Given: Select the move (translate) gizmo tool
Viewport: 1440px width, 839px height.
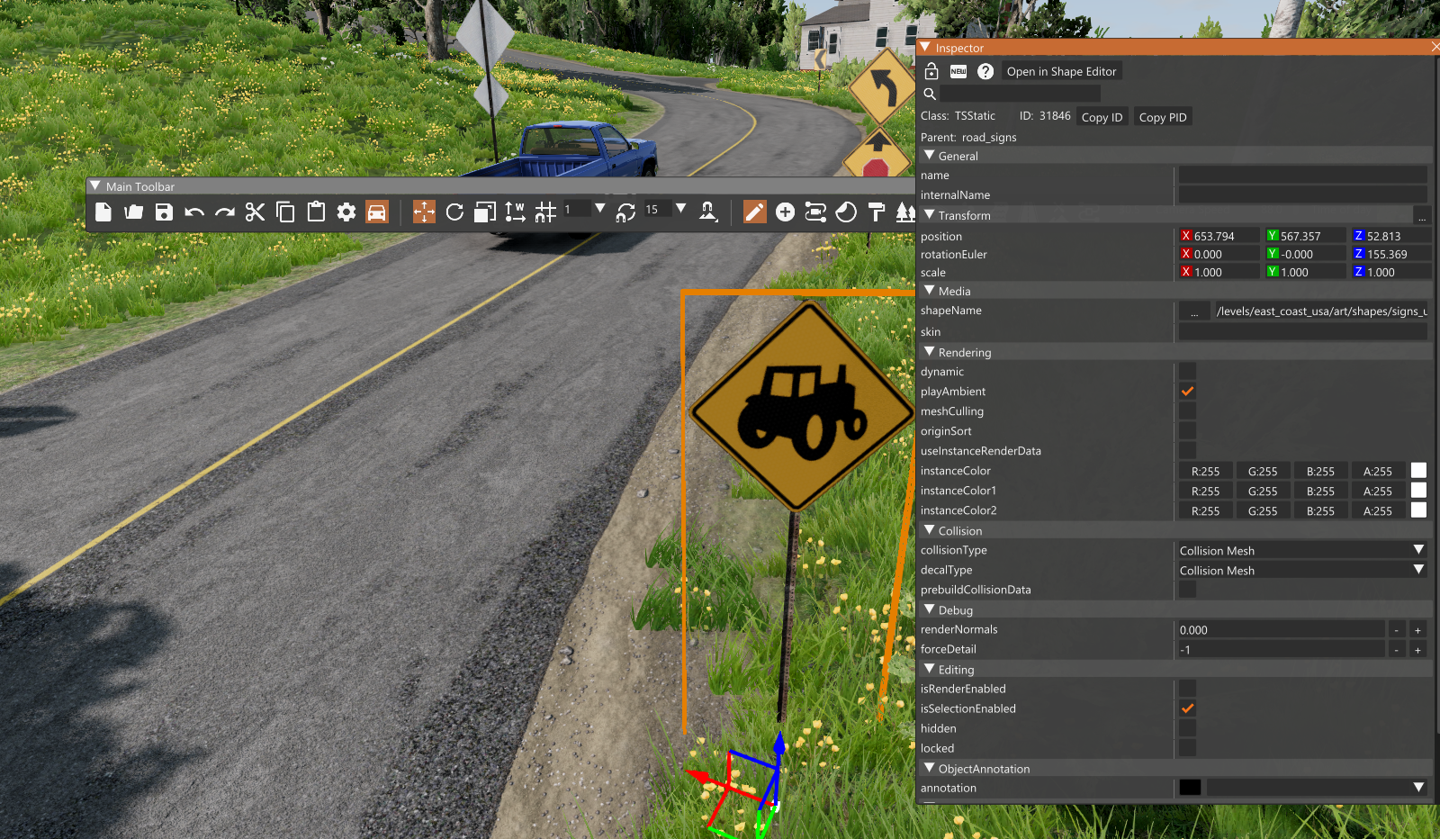Looking at the screenshot, I should pos(424,212).
